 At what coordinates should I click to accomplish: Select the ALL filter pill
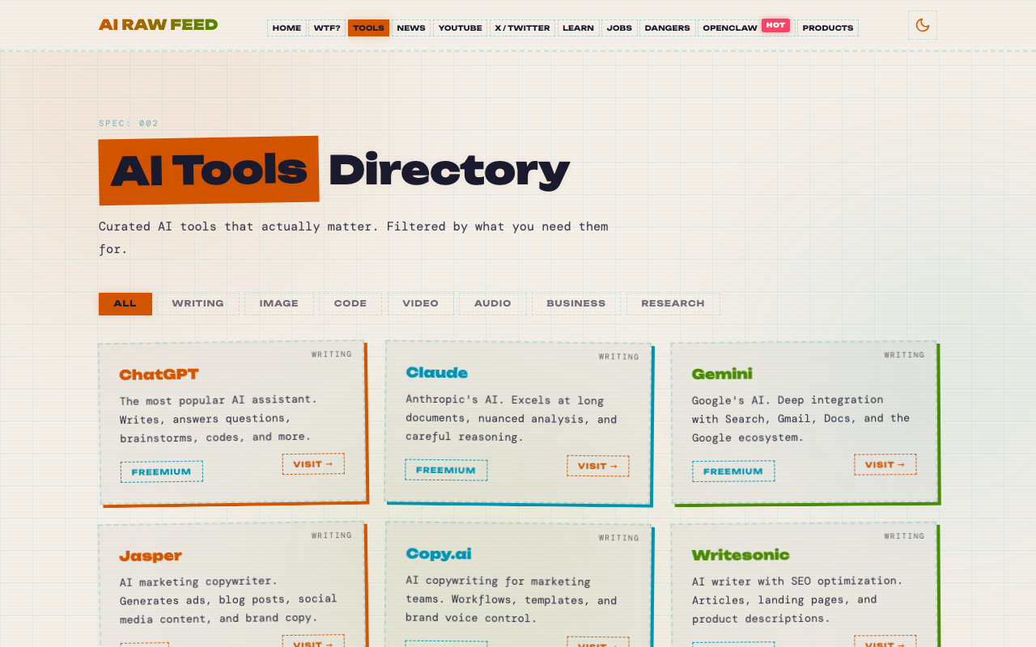pyautogui.click(x=125, y=303)
